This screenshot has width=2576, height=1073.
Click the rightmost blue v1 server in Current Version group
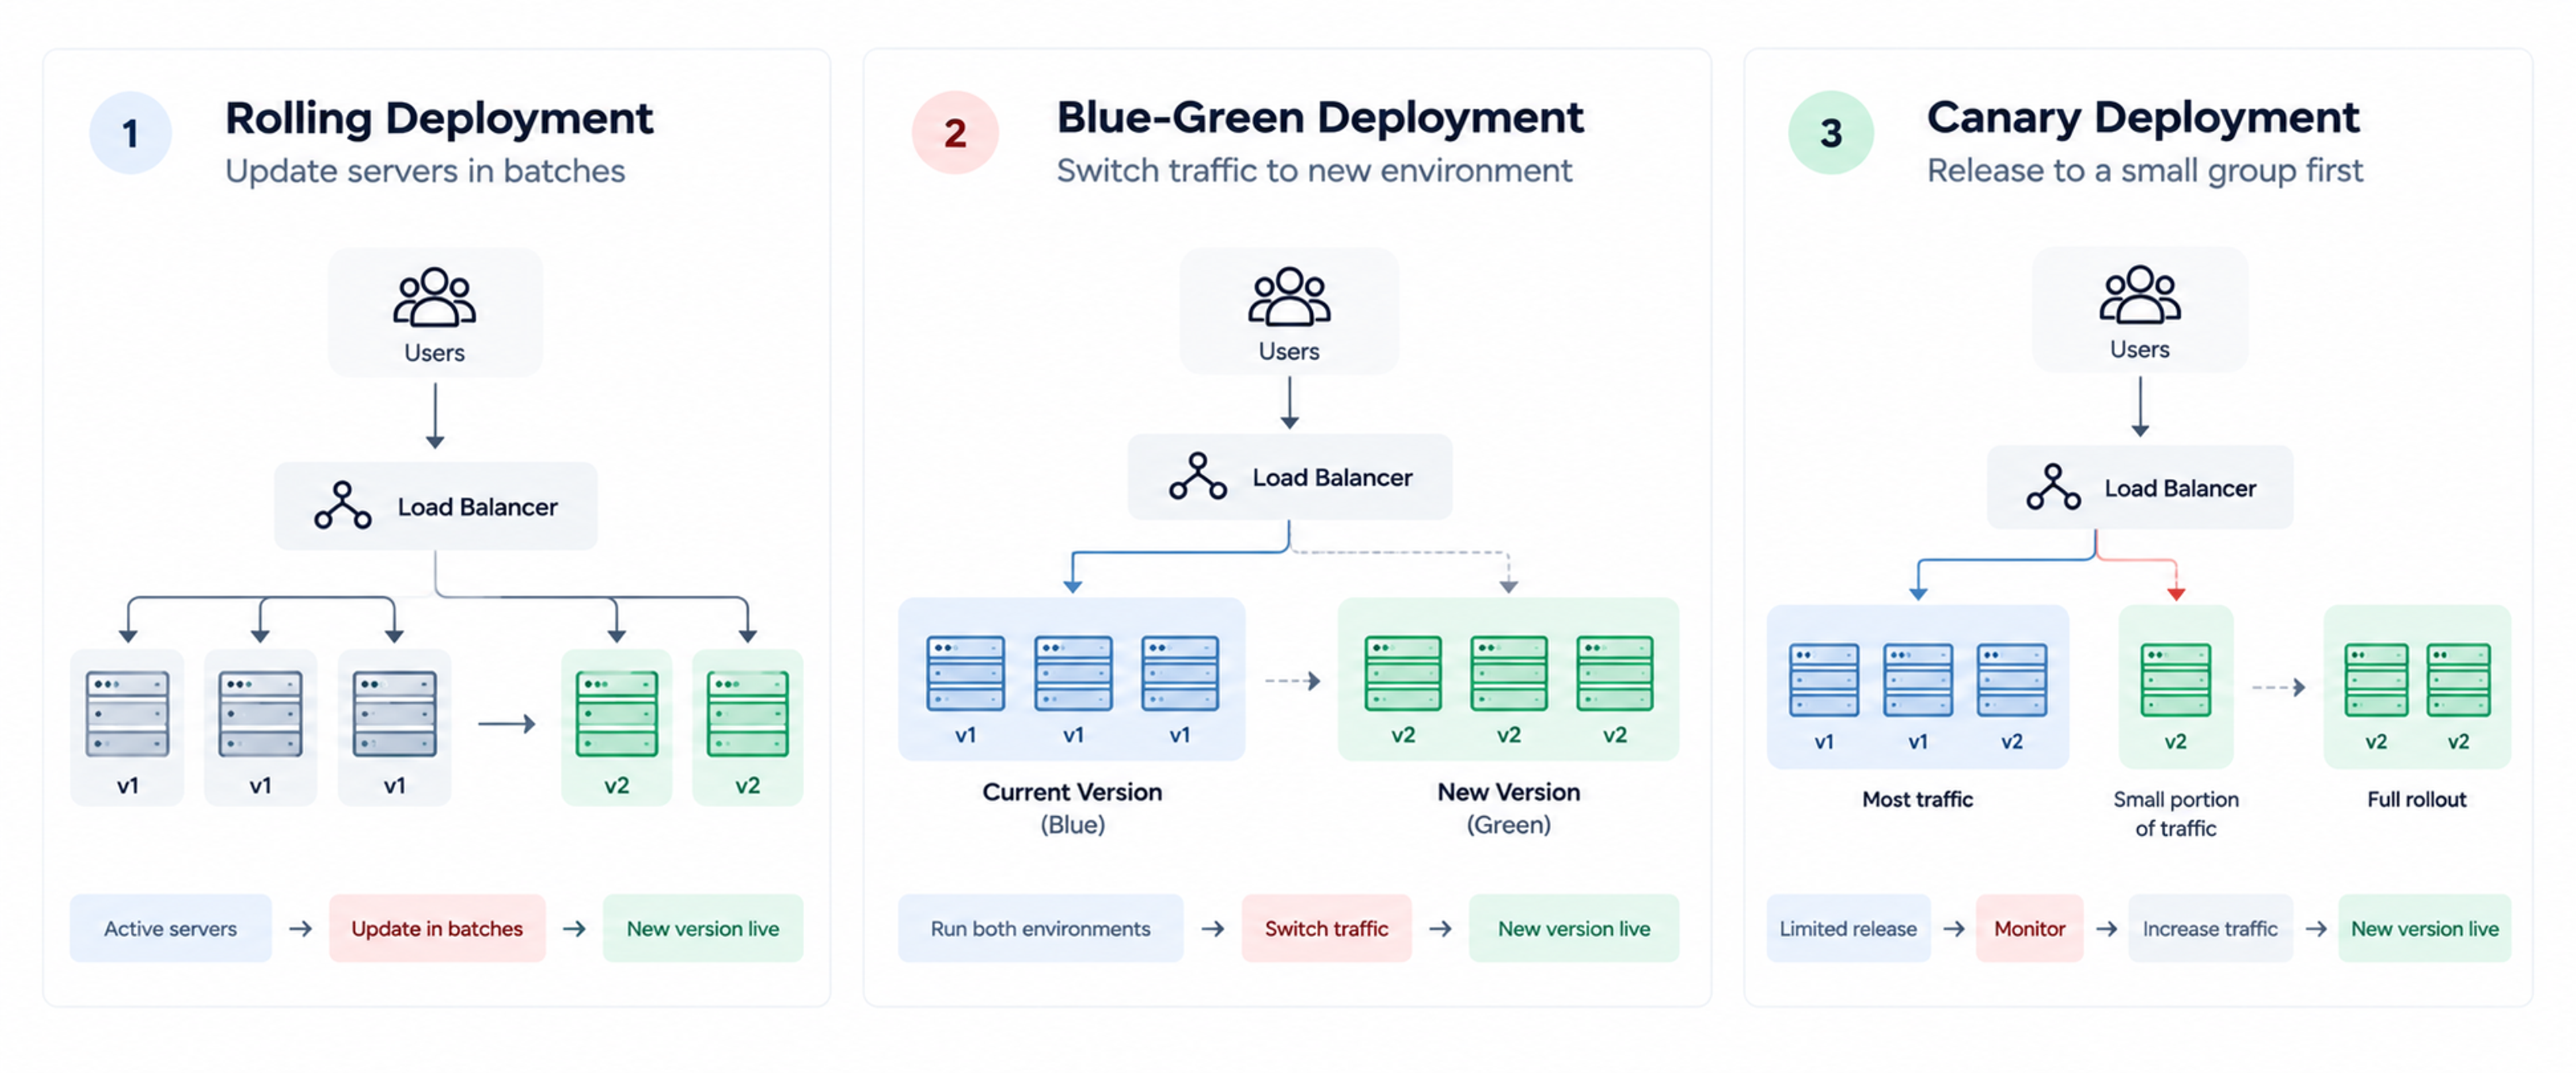tap(1180, 673)
